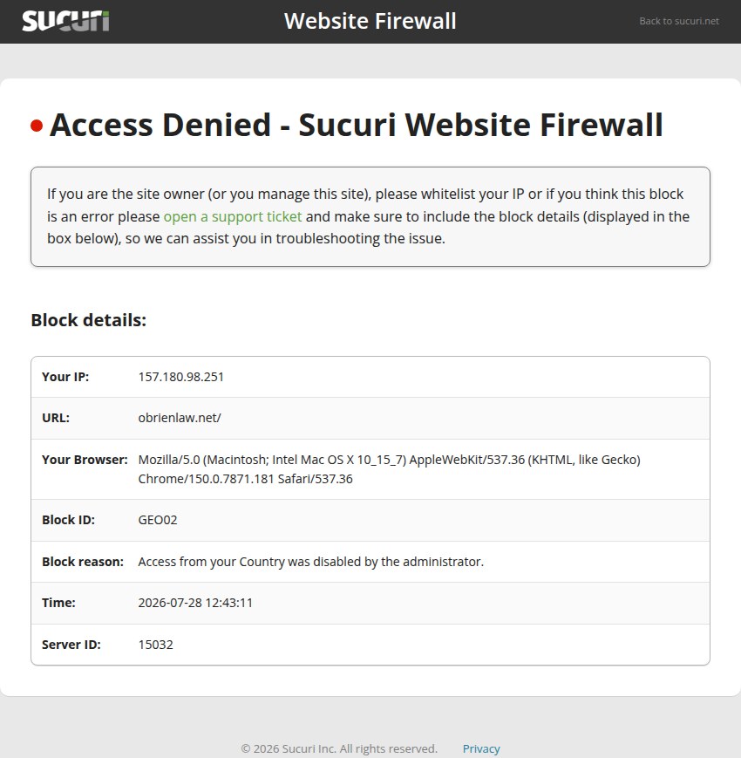
Task: Open the Back to sucuri.net link
Action: 679,21
